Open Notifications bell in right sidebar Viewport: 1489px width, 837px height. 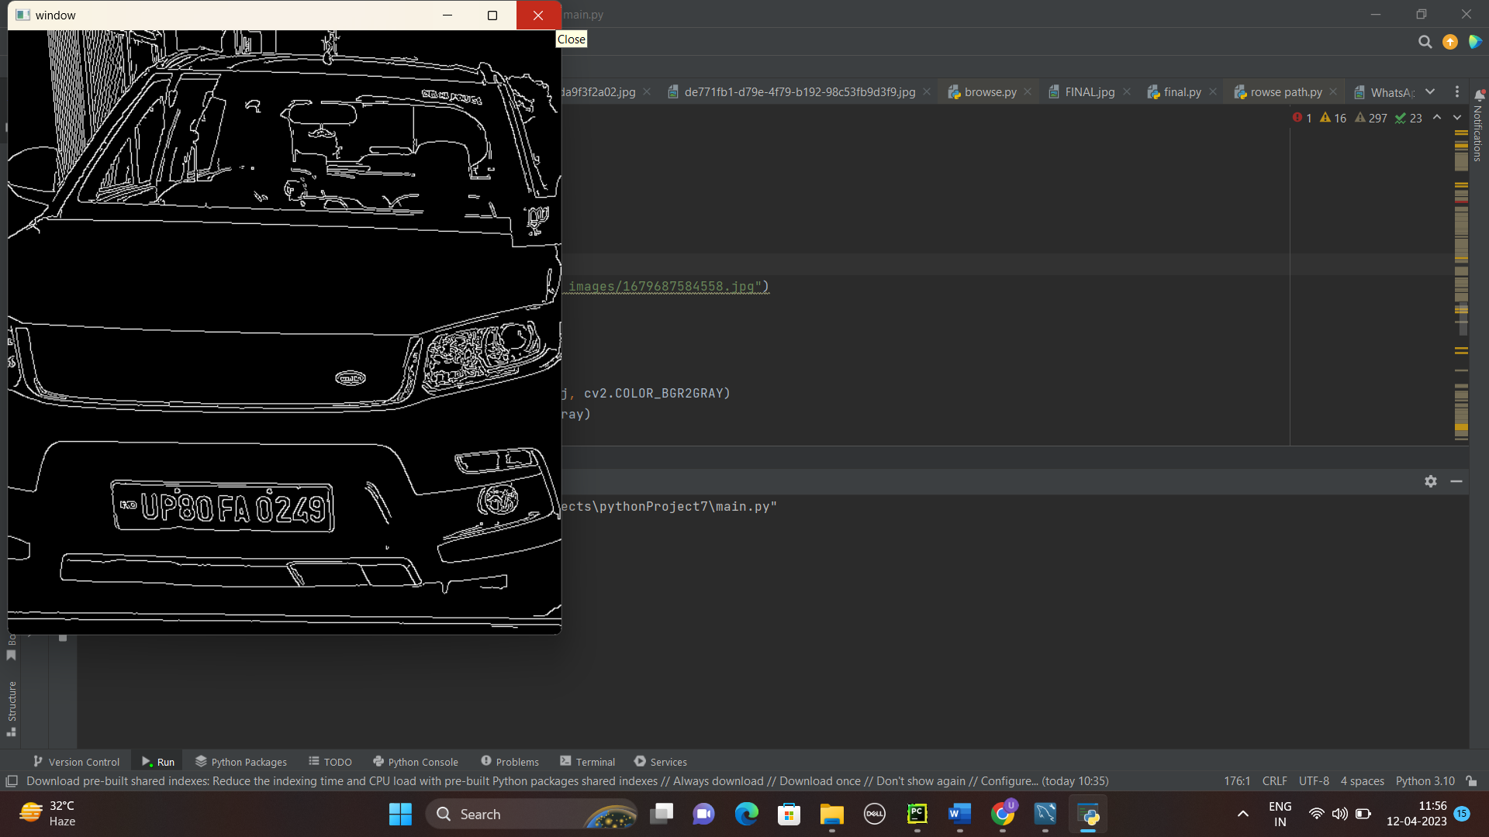(x=1479, y=95)
